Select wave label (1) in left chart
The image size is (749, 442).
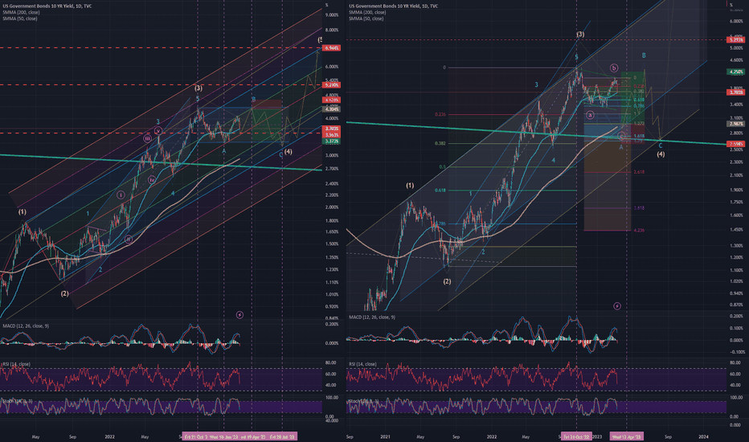tap(23, 211)
